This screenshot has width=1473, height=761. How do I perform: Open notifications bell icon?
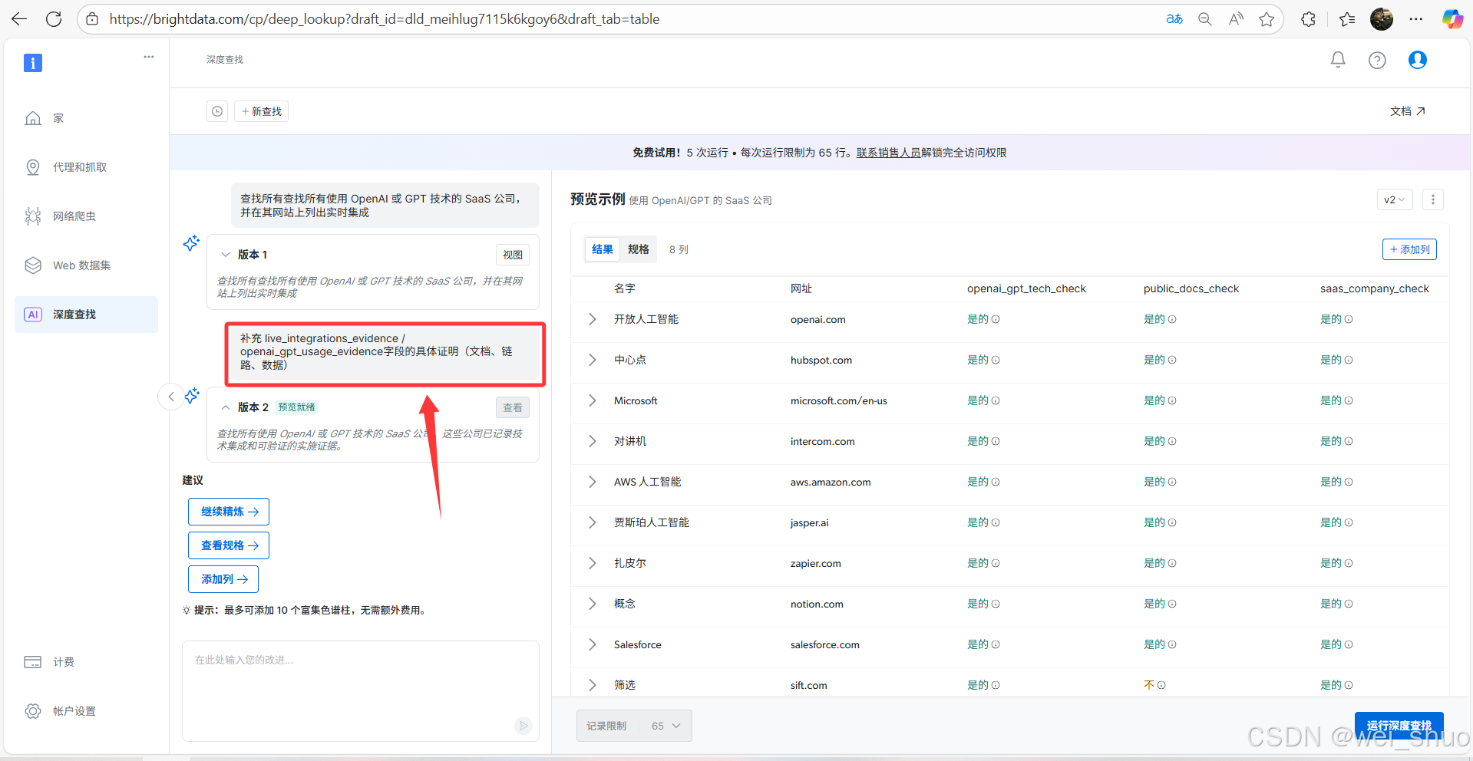coord(1338,60)
